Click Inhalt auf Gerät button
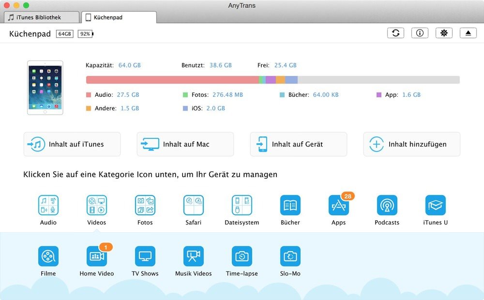 coord(299,144)
